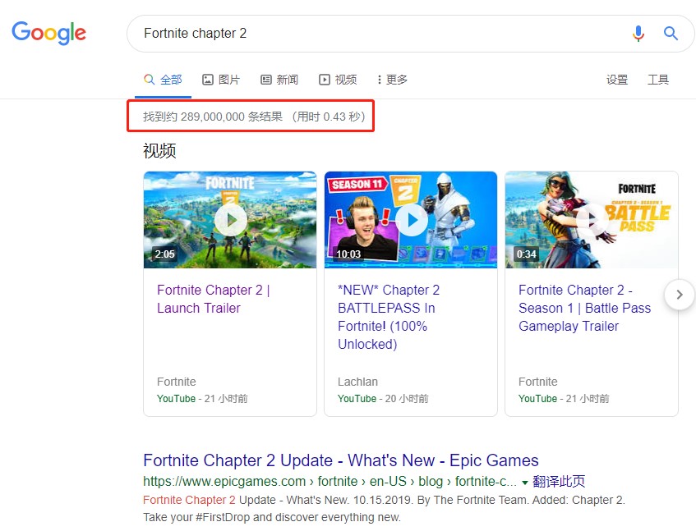Play the NEW Chapter 2 BATTLEPASS video
This screenshot has height=531, width=696.
(411, 220)
